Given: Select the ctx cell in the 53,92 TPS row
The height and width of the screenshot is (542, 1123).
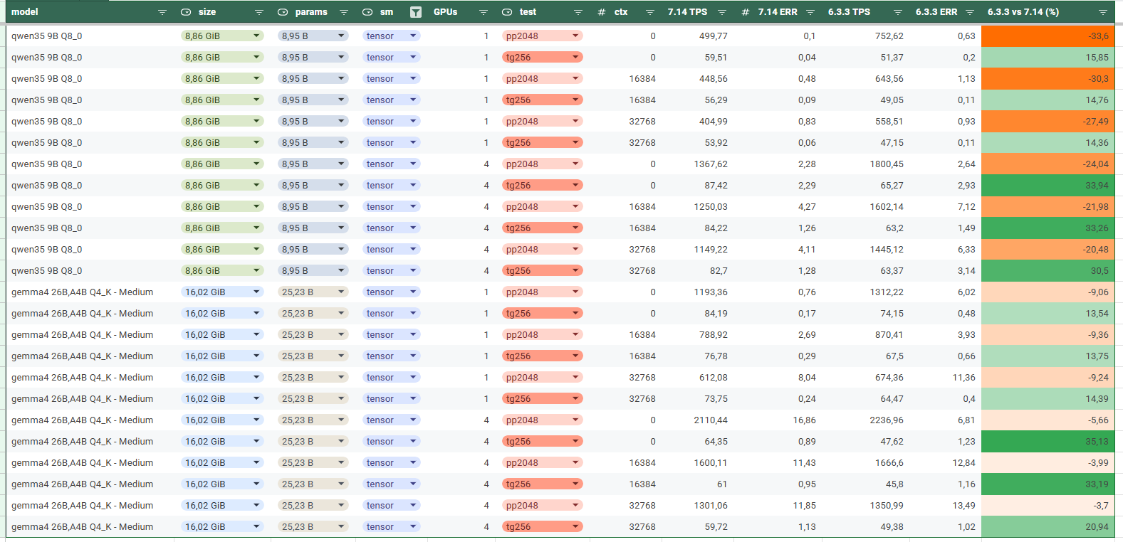Looking at the screenshot, I should 626,142.
